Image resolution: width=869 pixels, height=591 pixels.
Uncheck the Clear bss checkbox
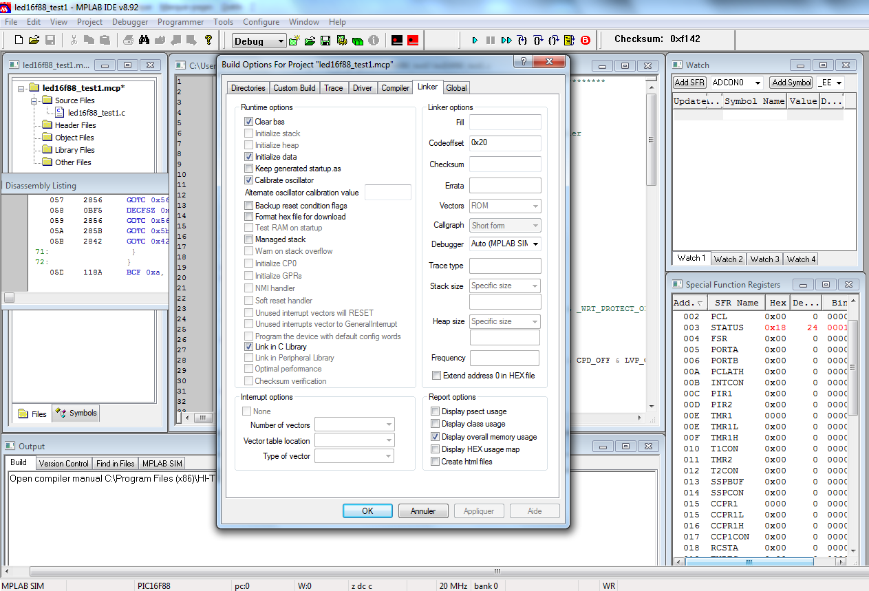249,122
